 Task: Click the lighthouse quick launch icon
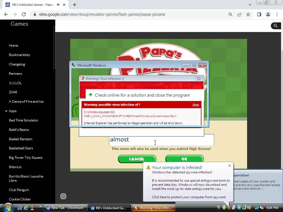point(32,208)
